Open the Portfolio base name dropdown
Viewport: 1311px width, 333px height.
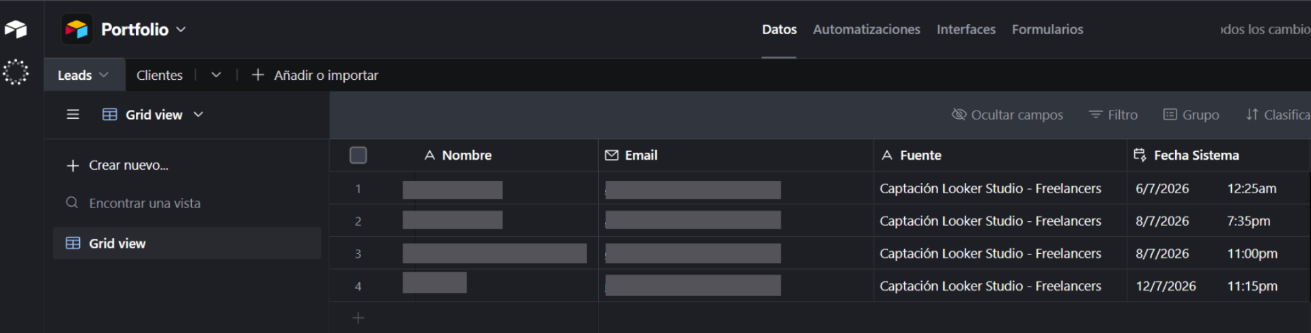point(181,29)
